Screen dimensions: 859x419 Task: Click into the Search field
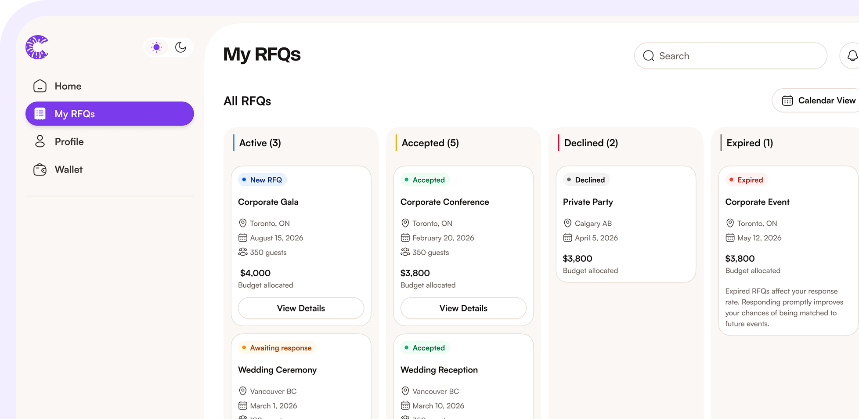(x=731, y=56)
